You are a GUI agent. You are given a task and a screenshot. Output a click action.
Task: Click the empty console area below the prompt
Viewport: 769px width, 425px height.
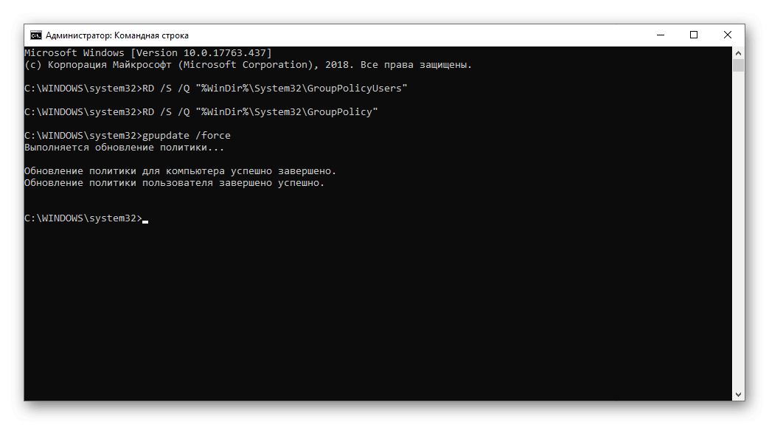click(x=369, y=310)
